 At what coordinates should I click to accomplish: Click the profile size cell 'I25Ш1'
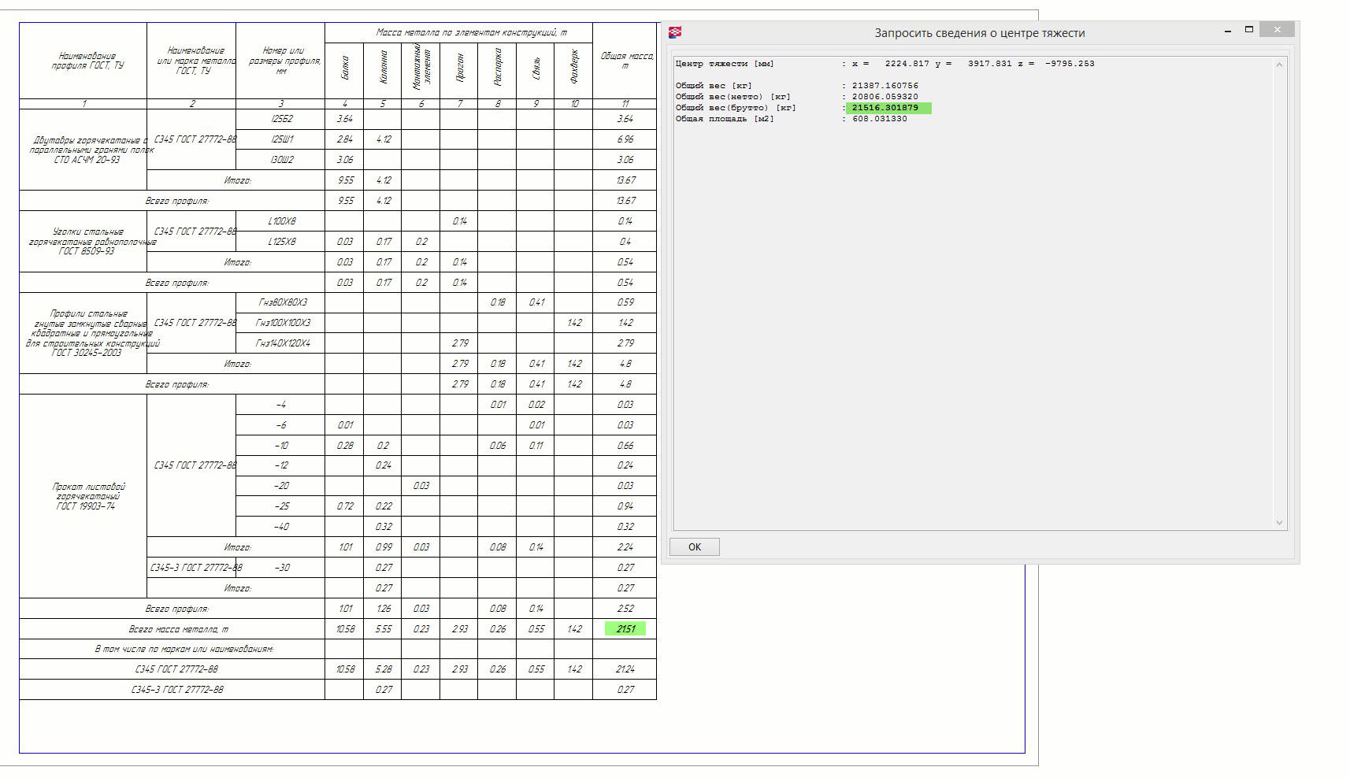point(281,139)
